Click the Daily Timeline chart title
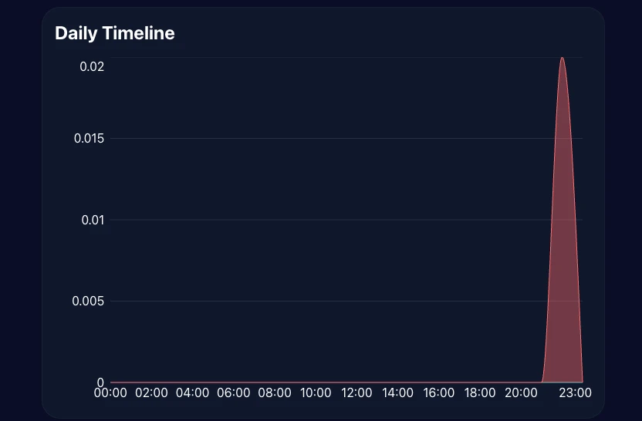 [115, 33]
